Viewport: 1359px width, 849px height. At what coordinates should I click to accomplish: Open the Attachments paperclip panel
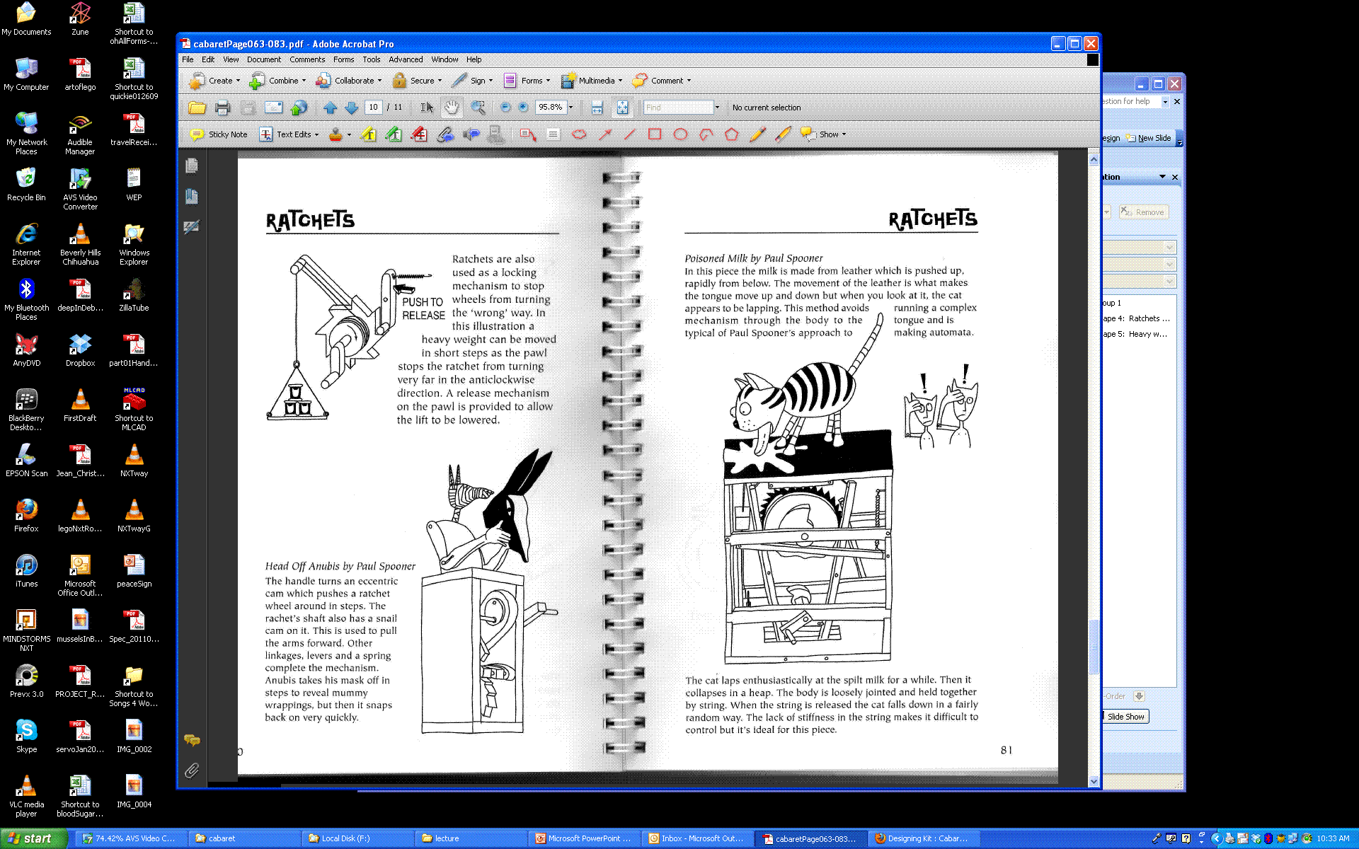click(x=192, y=770)
